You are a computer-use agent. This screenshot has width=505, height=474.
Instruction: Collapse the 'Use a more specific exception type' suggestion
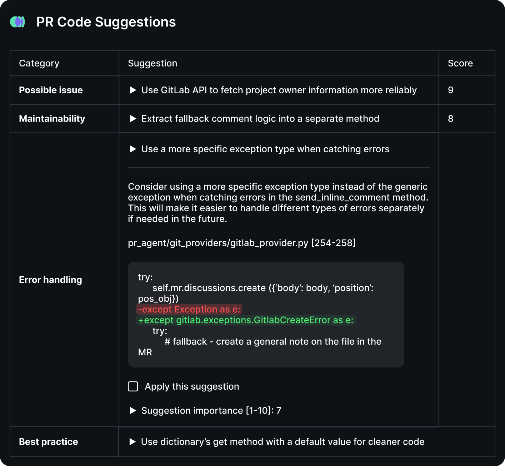[x=133, y=149]
